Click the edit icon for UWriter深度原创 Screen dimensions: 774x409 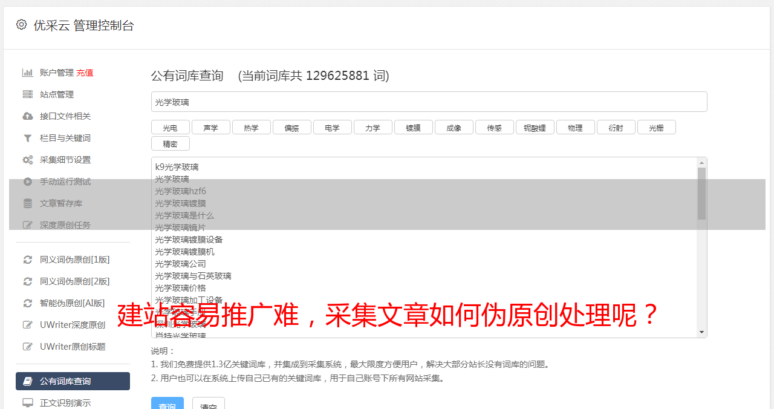pyautogui.click(x=28, y=325)
